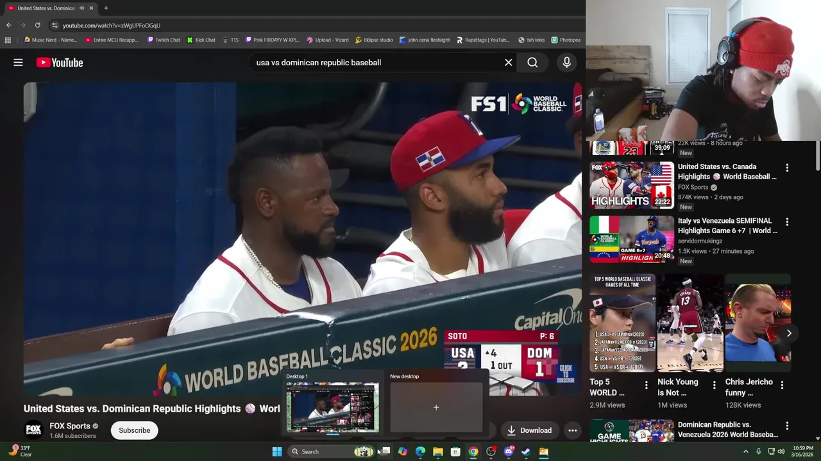Clear the YouTube search text
The image size is (821, 461).
(509, 63)
